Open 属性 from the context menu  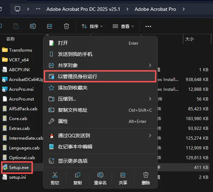point(100,121)
